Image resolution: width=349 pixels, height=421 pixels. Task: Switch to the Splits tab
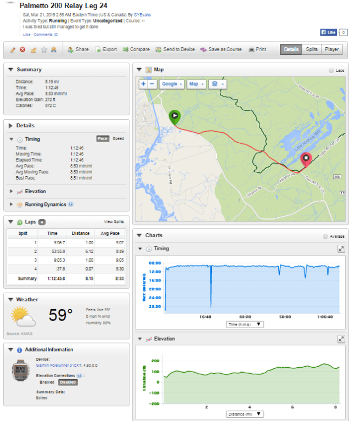click(x=311, y=49)
